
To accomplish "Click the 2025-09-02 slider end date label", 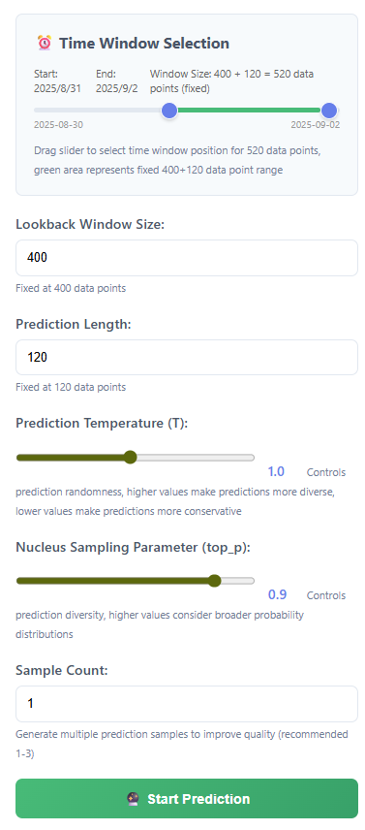I will click(316, 125).
